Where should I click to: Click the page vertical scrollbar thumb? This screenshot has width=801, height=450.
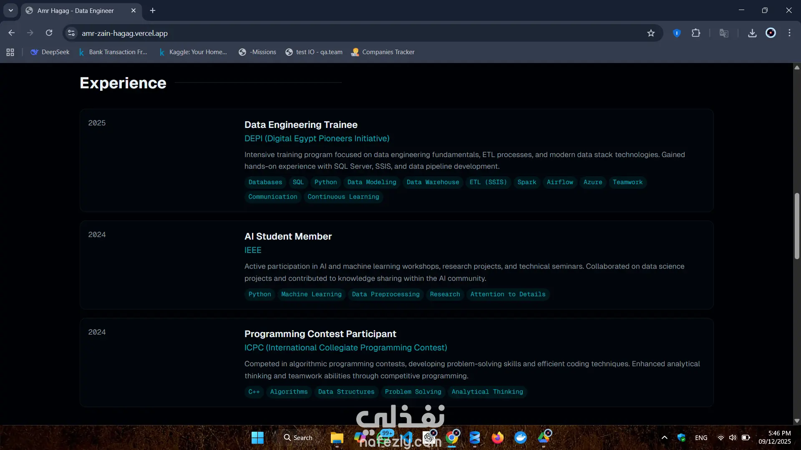[797, 226]
